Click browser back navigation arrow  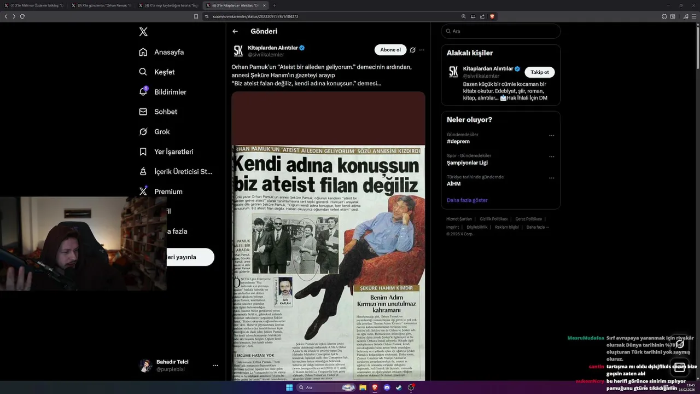(6, 16)
